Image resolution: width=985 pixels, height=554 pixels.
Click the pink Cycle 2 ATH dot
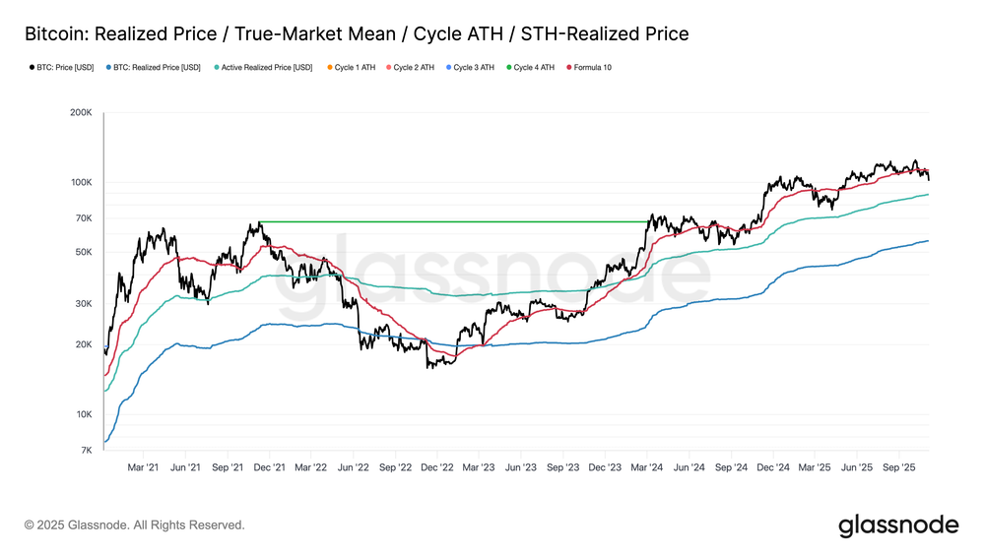[388, 68]
